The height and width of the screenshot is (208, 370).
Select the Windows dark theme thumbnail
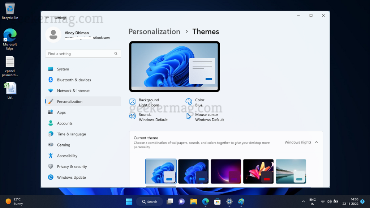[193, 171]
